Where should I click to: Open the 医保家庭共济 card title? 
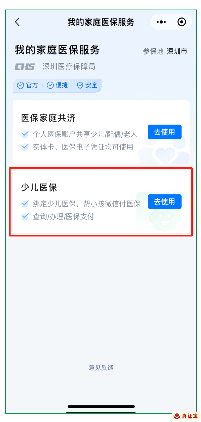coord(48,118)
